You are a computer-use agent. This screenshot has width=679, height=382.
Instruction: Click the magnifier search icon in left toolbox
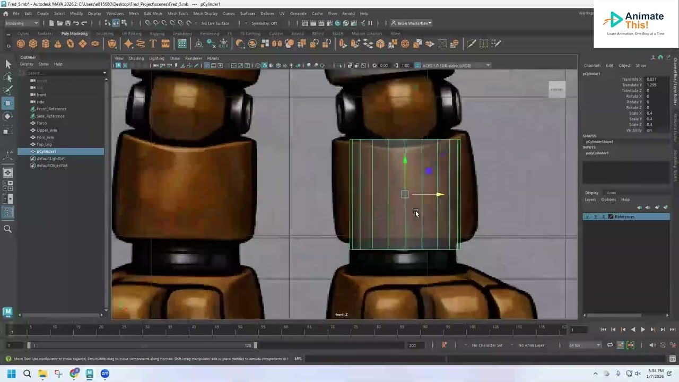tap(8, 229)
